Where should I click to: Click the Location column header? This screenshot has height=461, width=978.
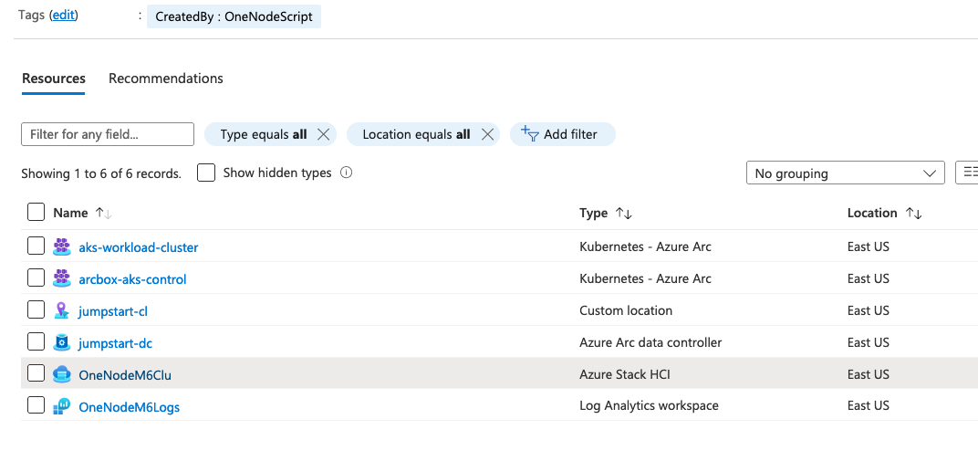872,213
